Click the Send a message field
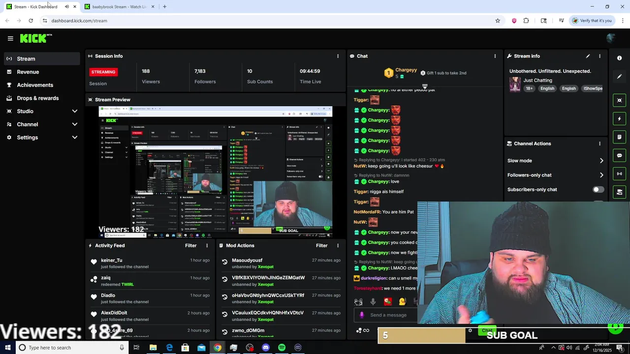This screenshot has height=354, width=630. point(388,315)
